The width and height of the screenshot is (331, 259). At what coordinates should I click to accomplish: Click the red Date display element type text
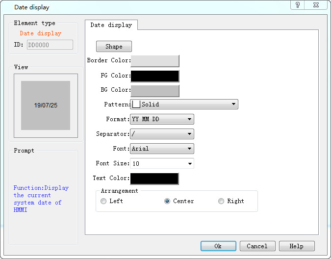click(41, 33)
